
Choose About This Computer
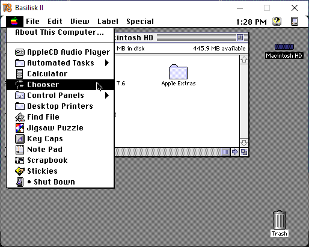click(60, 32)
